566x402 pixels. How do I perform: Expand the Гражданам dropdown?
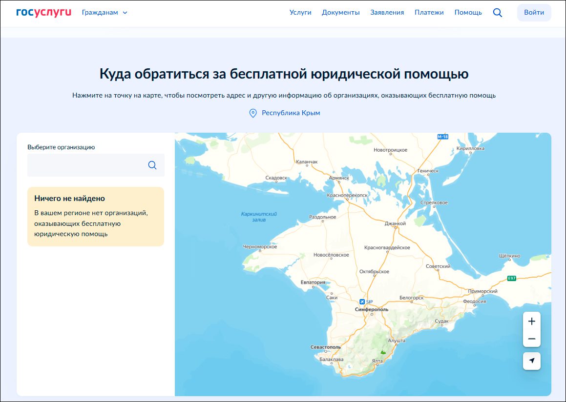100,13
